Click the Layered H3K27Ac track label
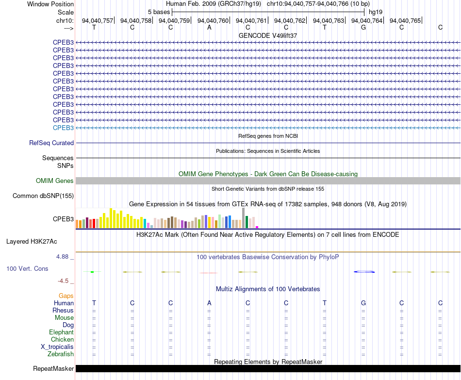Image resolution: width=461 pixels, height=380 pixels. [x=32, y=242]
